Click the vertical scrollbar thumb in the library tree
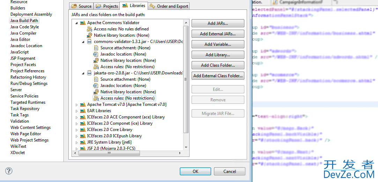 click(x=186, y=79)
